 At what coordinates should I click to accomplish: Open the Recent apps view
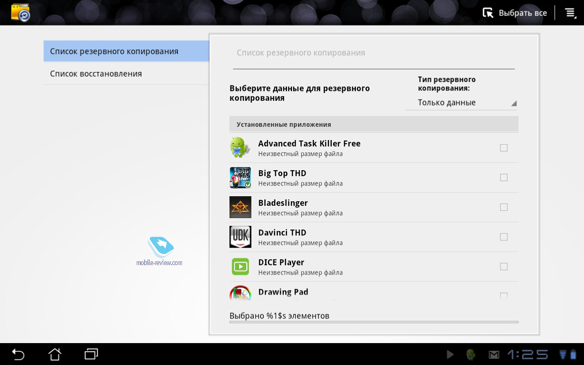91,354
